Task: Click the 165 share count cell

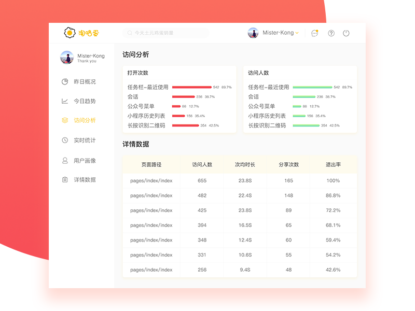Action: [289, 180]
